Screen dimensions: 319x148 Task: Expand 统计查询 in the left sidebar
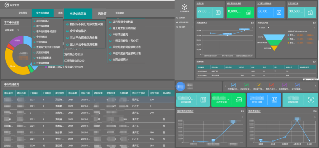point(184,27)
